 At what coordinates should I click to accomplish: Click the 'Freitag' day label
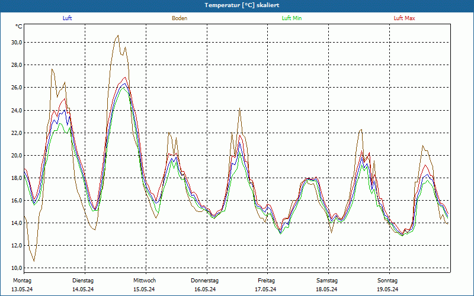pyautogui.click(x=266, y=281)
